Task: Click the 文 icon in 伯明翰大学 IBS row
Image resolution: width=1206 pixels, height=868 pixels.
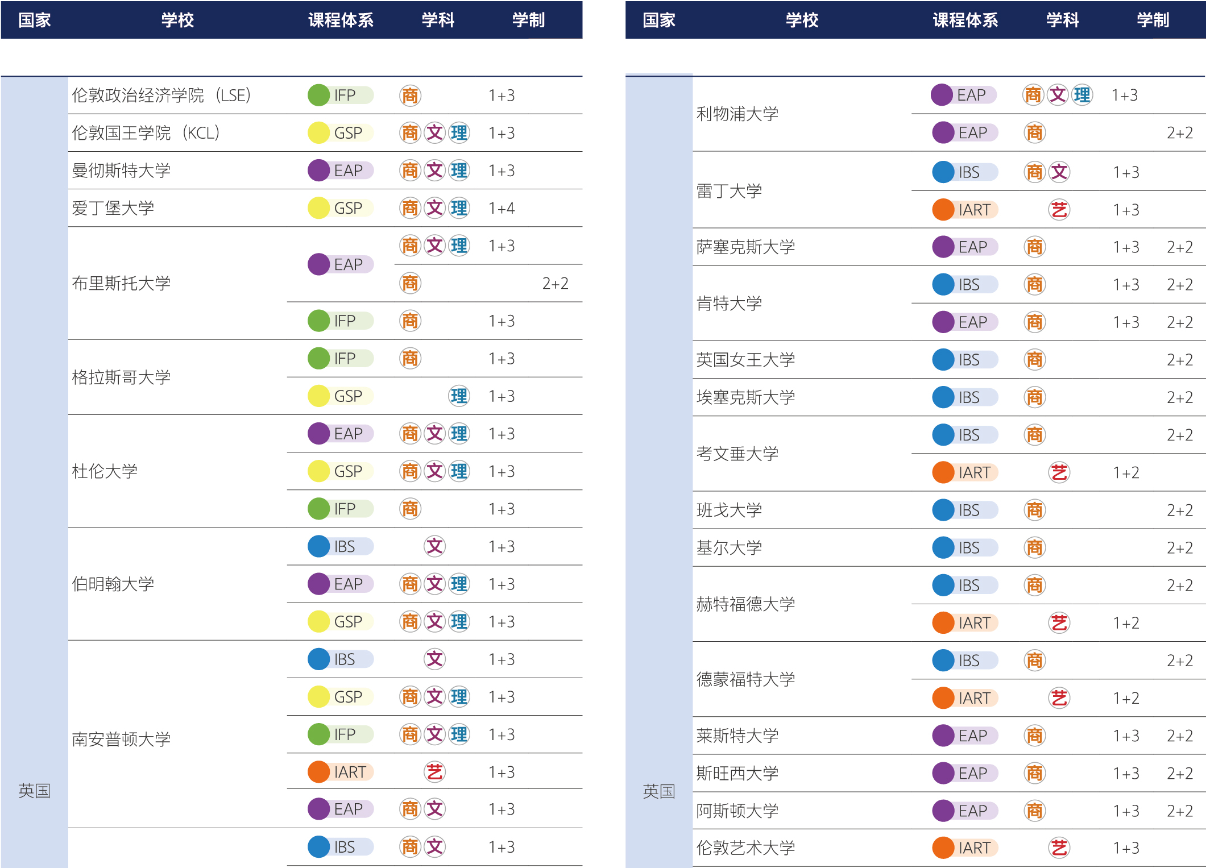Action: pyautogui.click(x=435, y=546)
